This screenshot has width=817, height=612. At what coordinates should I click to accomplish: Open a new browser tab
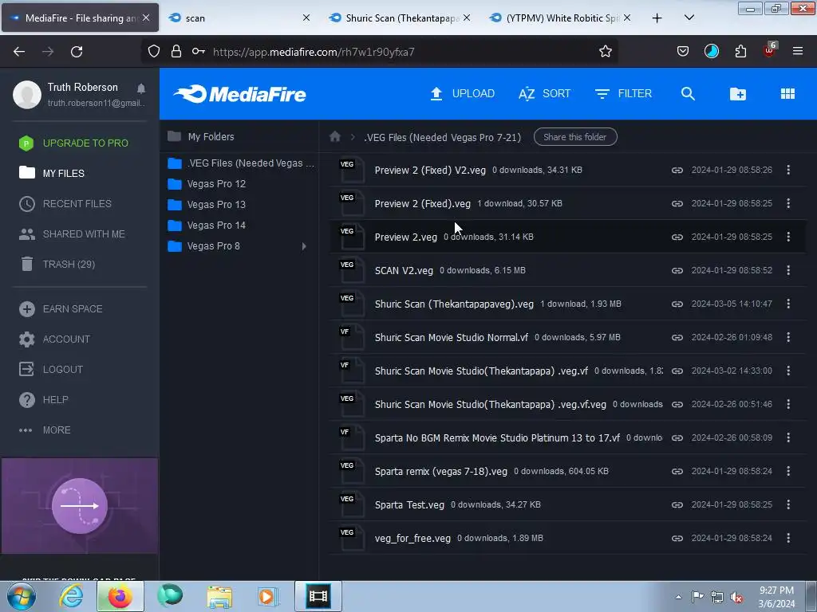click(657, 18)
